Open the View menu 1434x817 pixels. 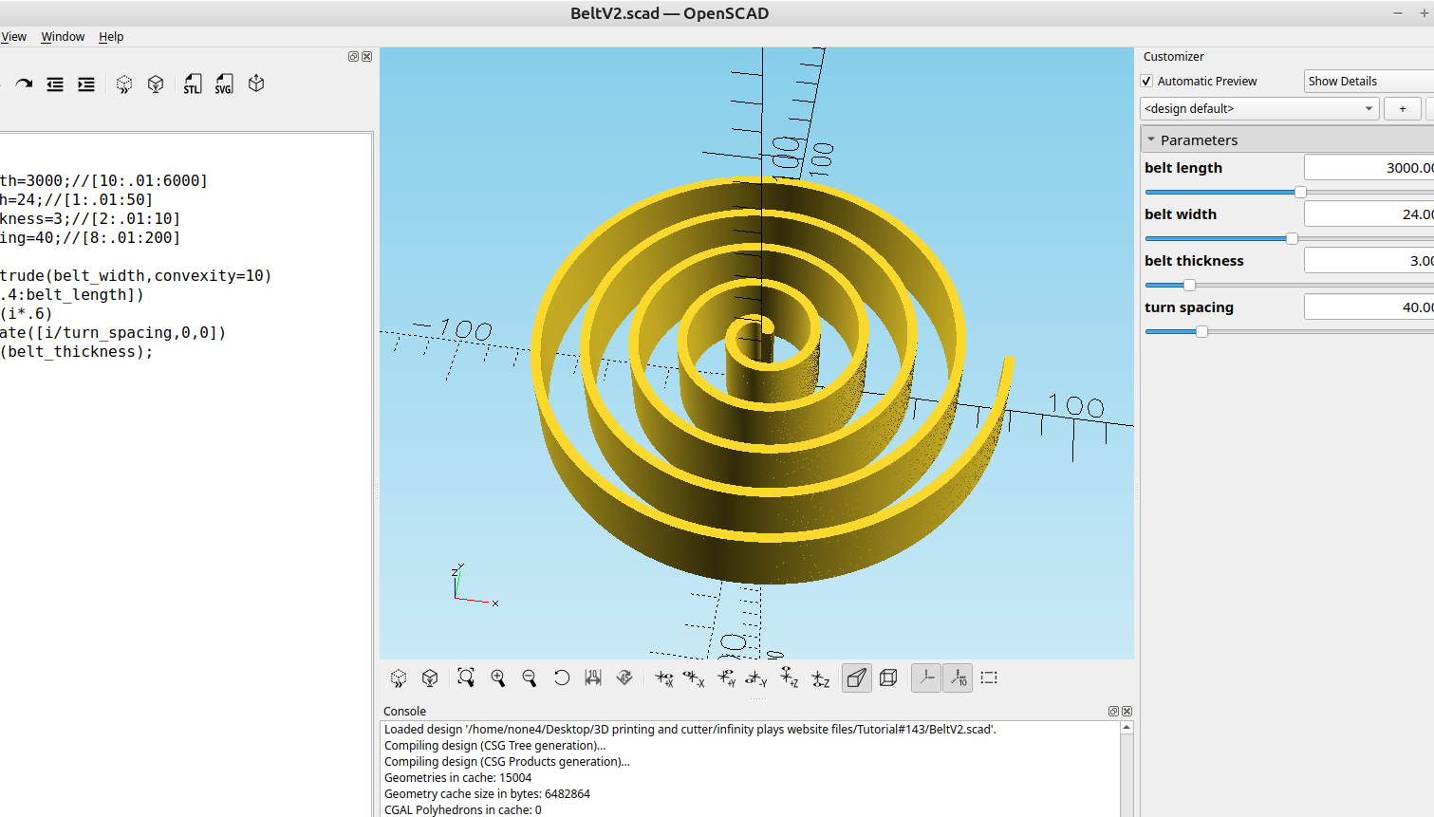click(13, 36)
